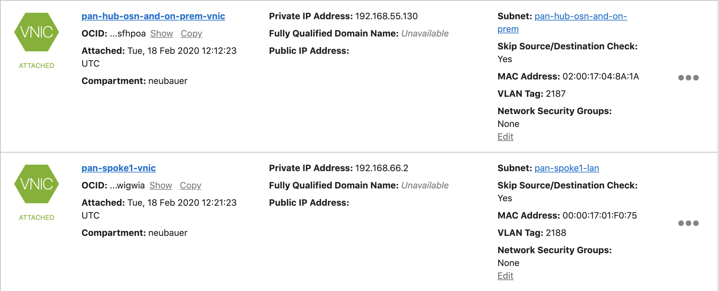Copy the OCID ending in wigwia
This screenshot has height=291, width=719.
tap(190, 185)
